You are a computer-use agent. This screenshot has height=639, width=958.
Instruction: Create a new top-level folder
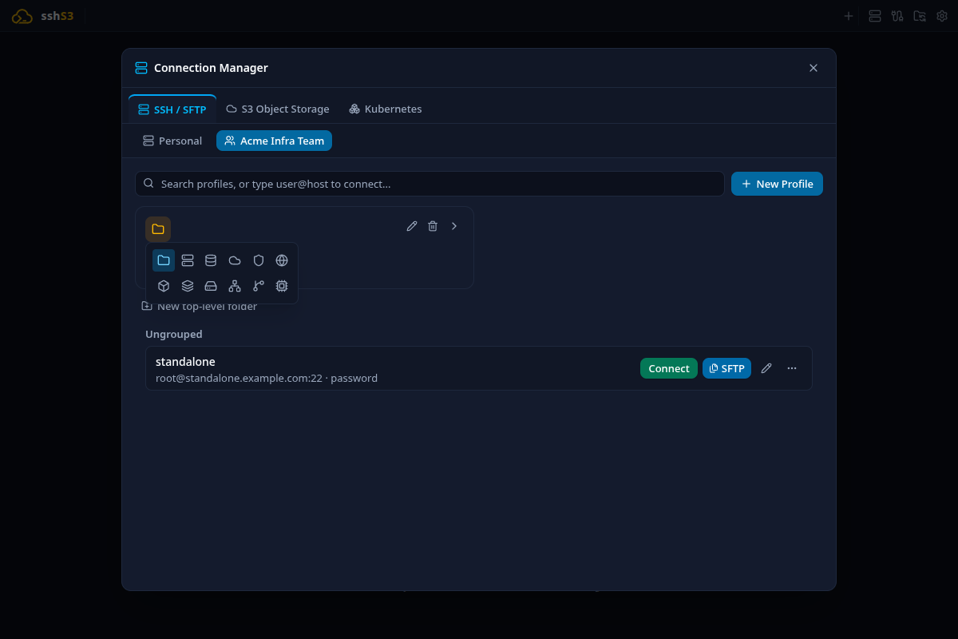pyautogui.click(x=200, y=307)
